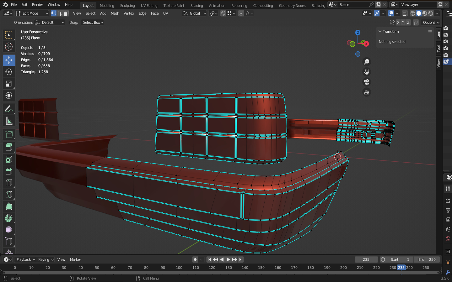The width and height of the screenshot is (452, 282).
Task: Switch to edge select mode
Action: point(60,13)
